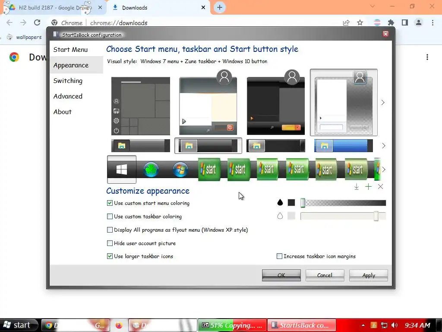Image resolution: width=442 pixels, height=332 pixels.
Task: Reload the Chrome page
Action: [37, 22]
